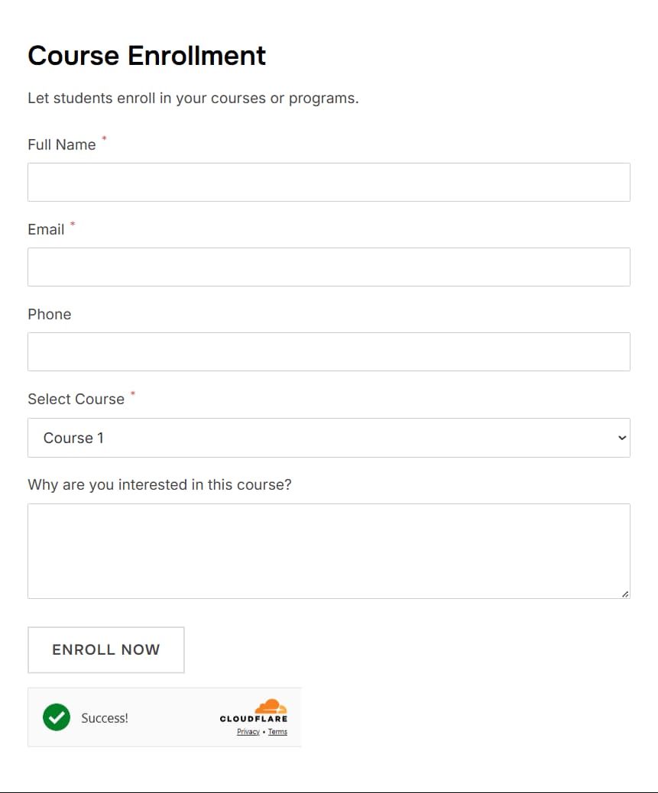This screenshot has width=658, height=793.
Task: Click the interest reason textarea
Action: 329,550
